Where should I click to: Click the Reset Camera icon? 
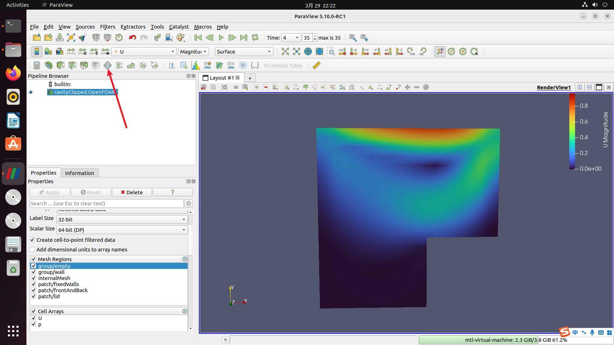coord(285,51)
